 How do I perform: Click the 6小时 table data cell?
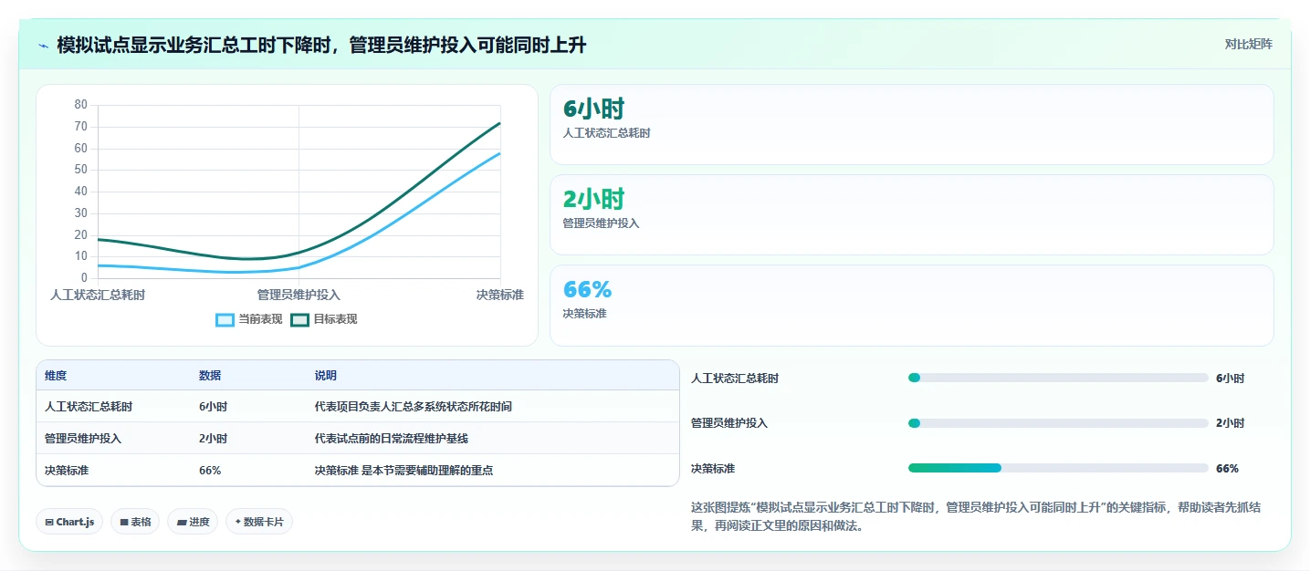coord(213,407)
